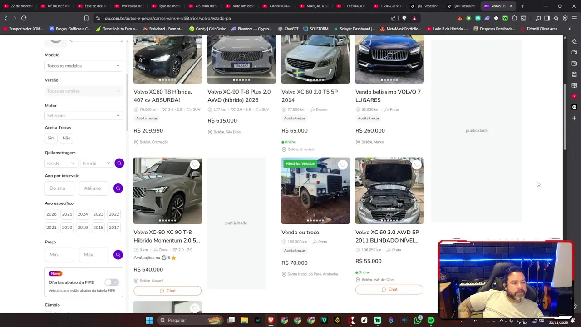Viewport: 581px width, 327px height.
Task: Click the 'Mín.' price input field
Action: tap(59, 255)
